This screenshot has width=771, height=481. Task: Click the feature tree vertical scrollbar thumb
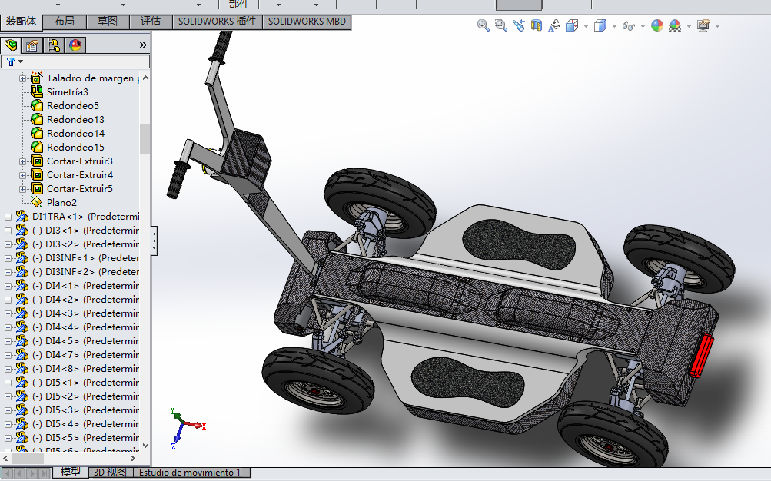(x=145, y=139)
